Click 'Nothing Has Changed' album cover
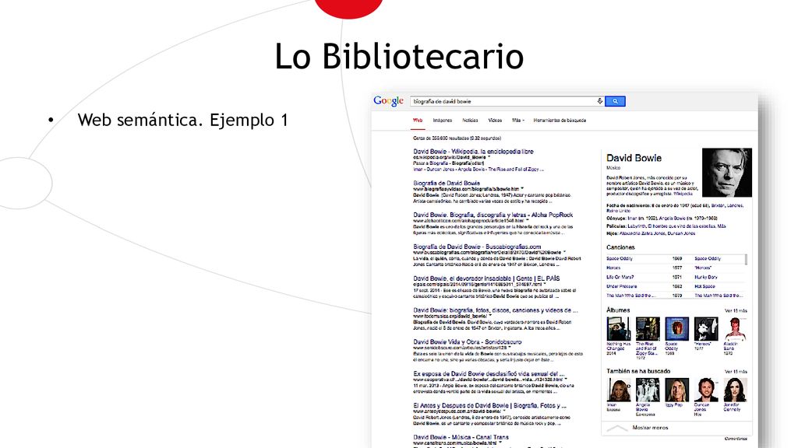Viewport: 798px width, 448px height. pos(618,329)
